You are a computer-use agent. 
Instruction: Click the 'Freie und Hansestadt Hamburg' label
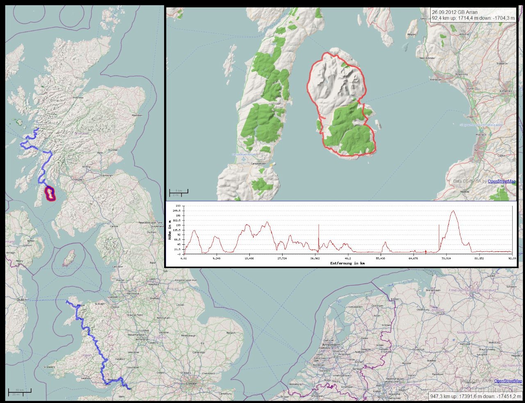coord(472,290)
